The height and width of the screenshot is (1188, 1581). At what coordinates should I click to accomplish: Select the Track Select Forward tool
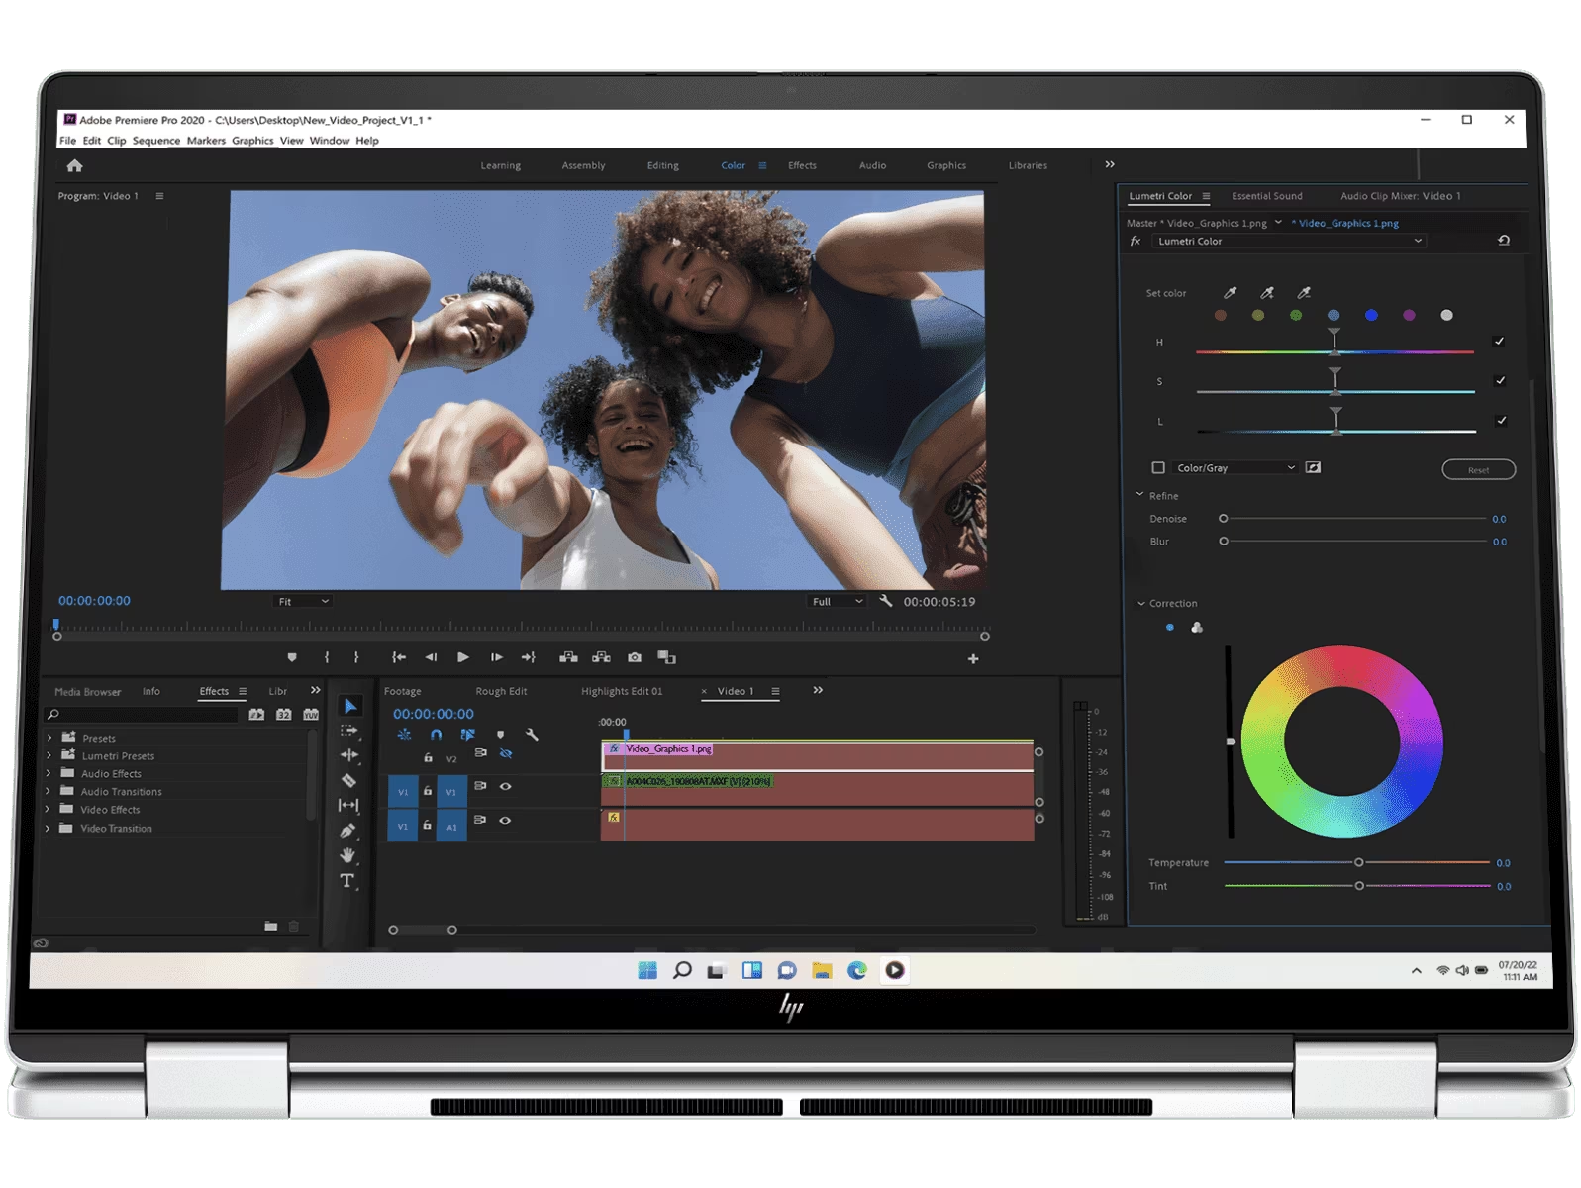pos(349,731)
